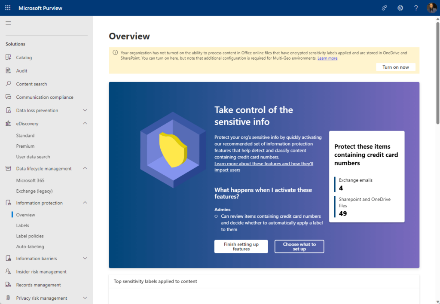Open the app launcher waffle icon

8,8
